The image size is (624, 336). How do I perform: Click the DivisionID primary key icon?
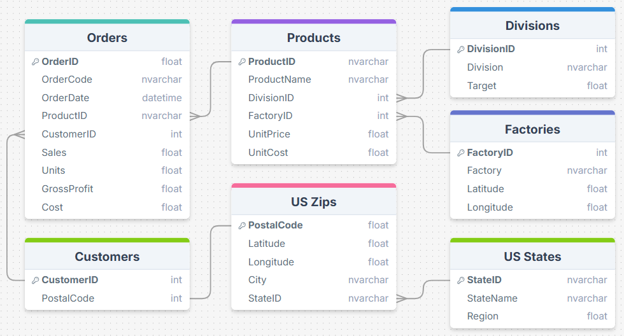point(461,49)
